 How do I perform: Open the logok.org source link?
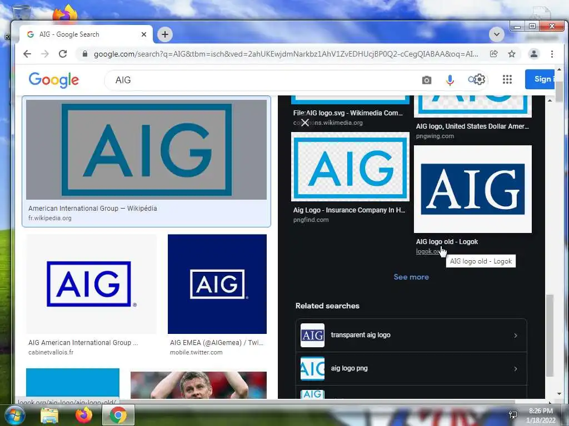(428, 251)
